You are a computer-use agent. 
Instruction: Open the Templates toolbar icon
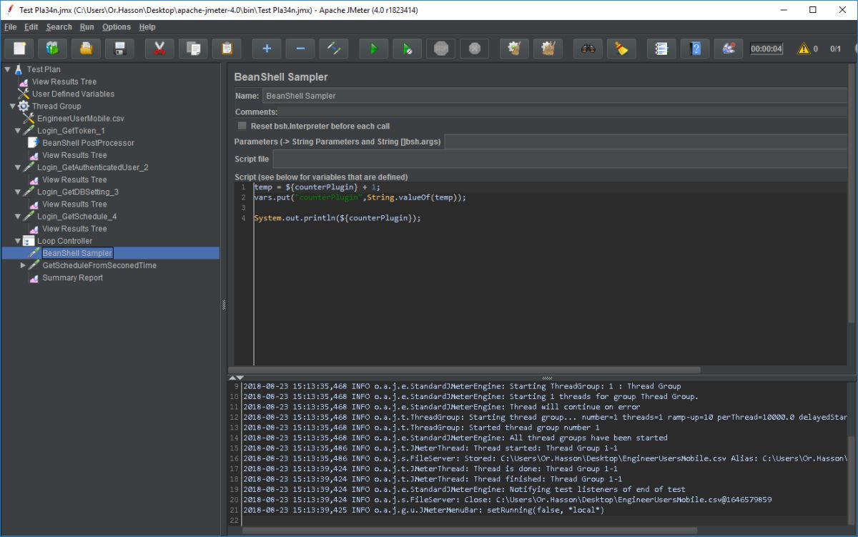click(53, 49)
